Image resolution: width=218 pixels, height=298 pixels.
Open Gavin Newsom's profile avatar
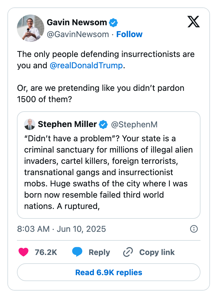tap(31, 28)
